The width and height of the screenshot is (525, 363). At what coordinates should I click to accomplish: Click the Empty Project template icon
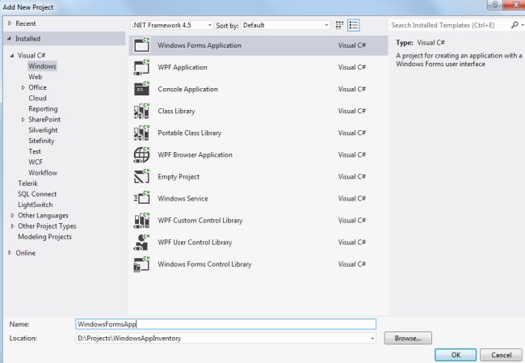[x=141, y=176]
